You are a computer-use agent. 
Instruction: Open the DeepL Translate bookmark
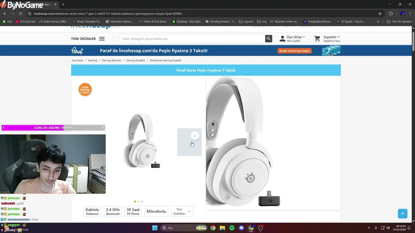coord(87,22)
